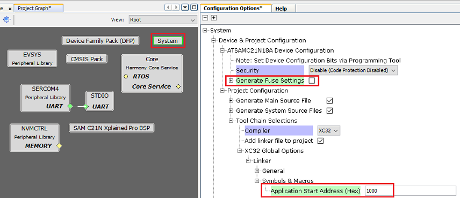Click the zoom-to-fit graph icon
The height and width of the screenshot is (198, 460).
(x=6, y=20)
